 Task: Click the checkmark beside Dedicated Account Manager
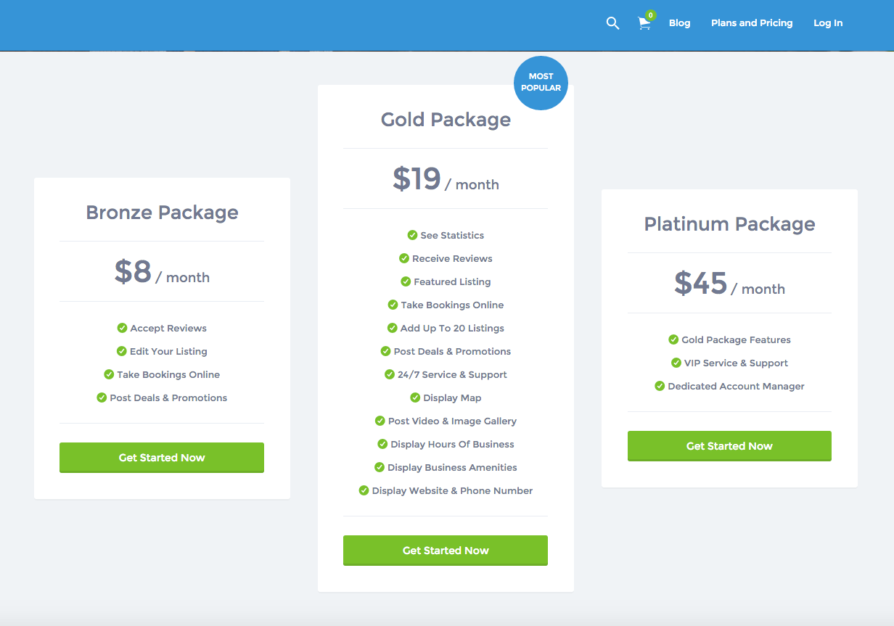click(660, 386)
